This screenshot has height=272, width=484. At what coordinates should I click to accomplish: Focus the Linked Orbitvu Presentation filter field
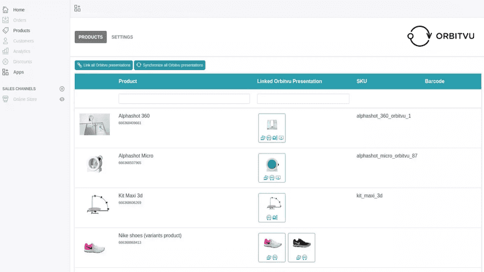click(303, 99)
